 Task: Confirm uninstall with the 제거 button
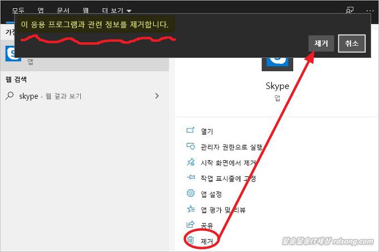click(321, 43)
